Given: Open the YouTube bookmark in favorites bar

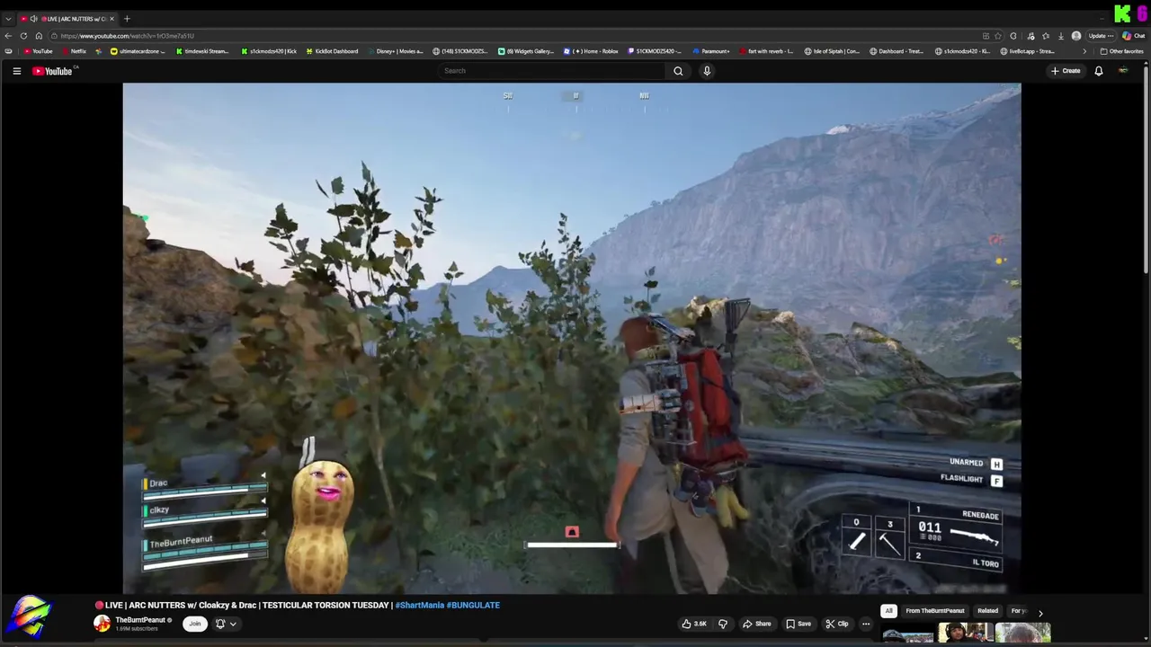Looking at the screenshot, I should [39, 51].
